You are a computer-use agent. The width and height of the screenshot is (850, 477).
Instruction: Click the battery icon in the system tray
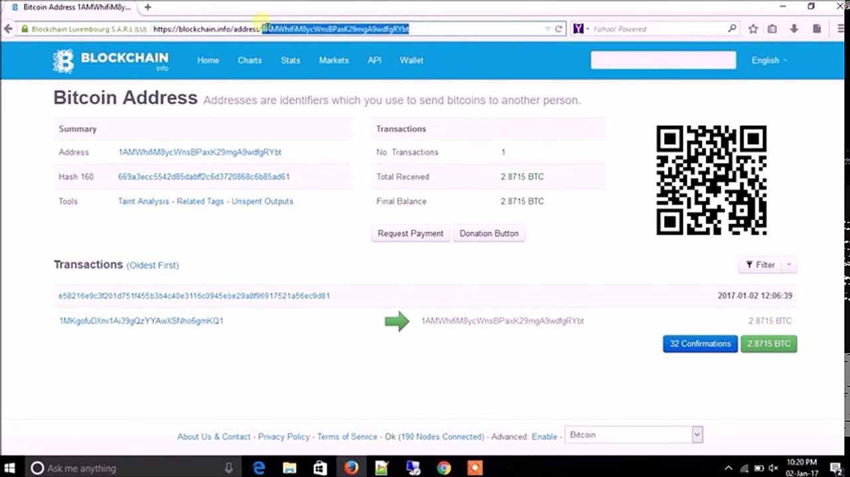(x=758, y=468)
